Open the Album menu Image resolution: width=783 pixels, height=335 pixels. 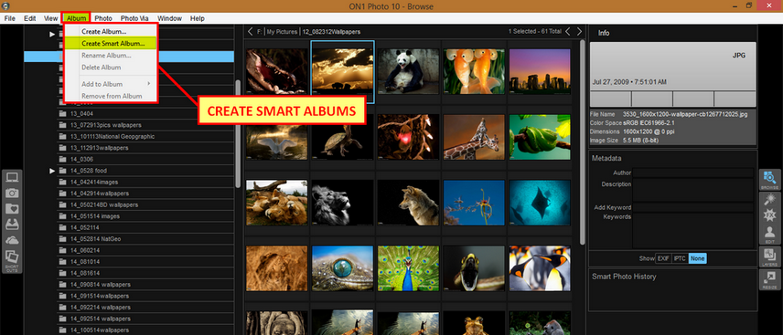77,18
